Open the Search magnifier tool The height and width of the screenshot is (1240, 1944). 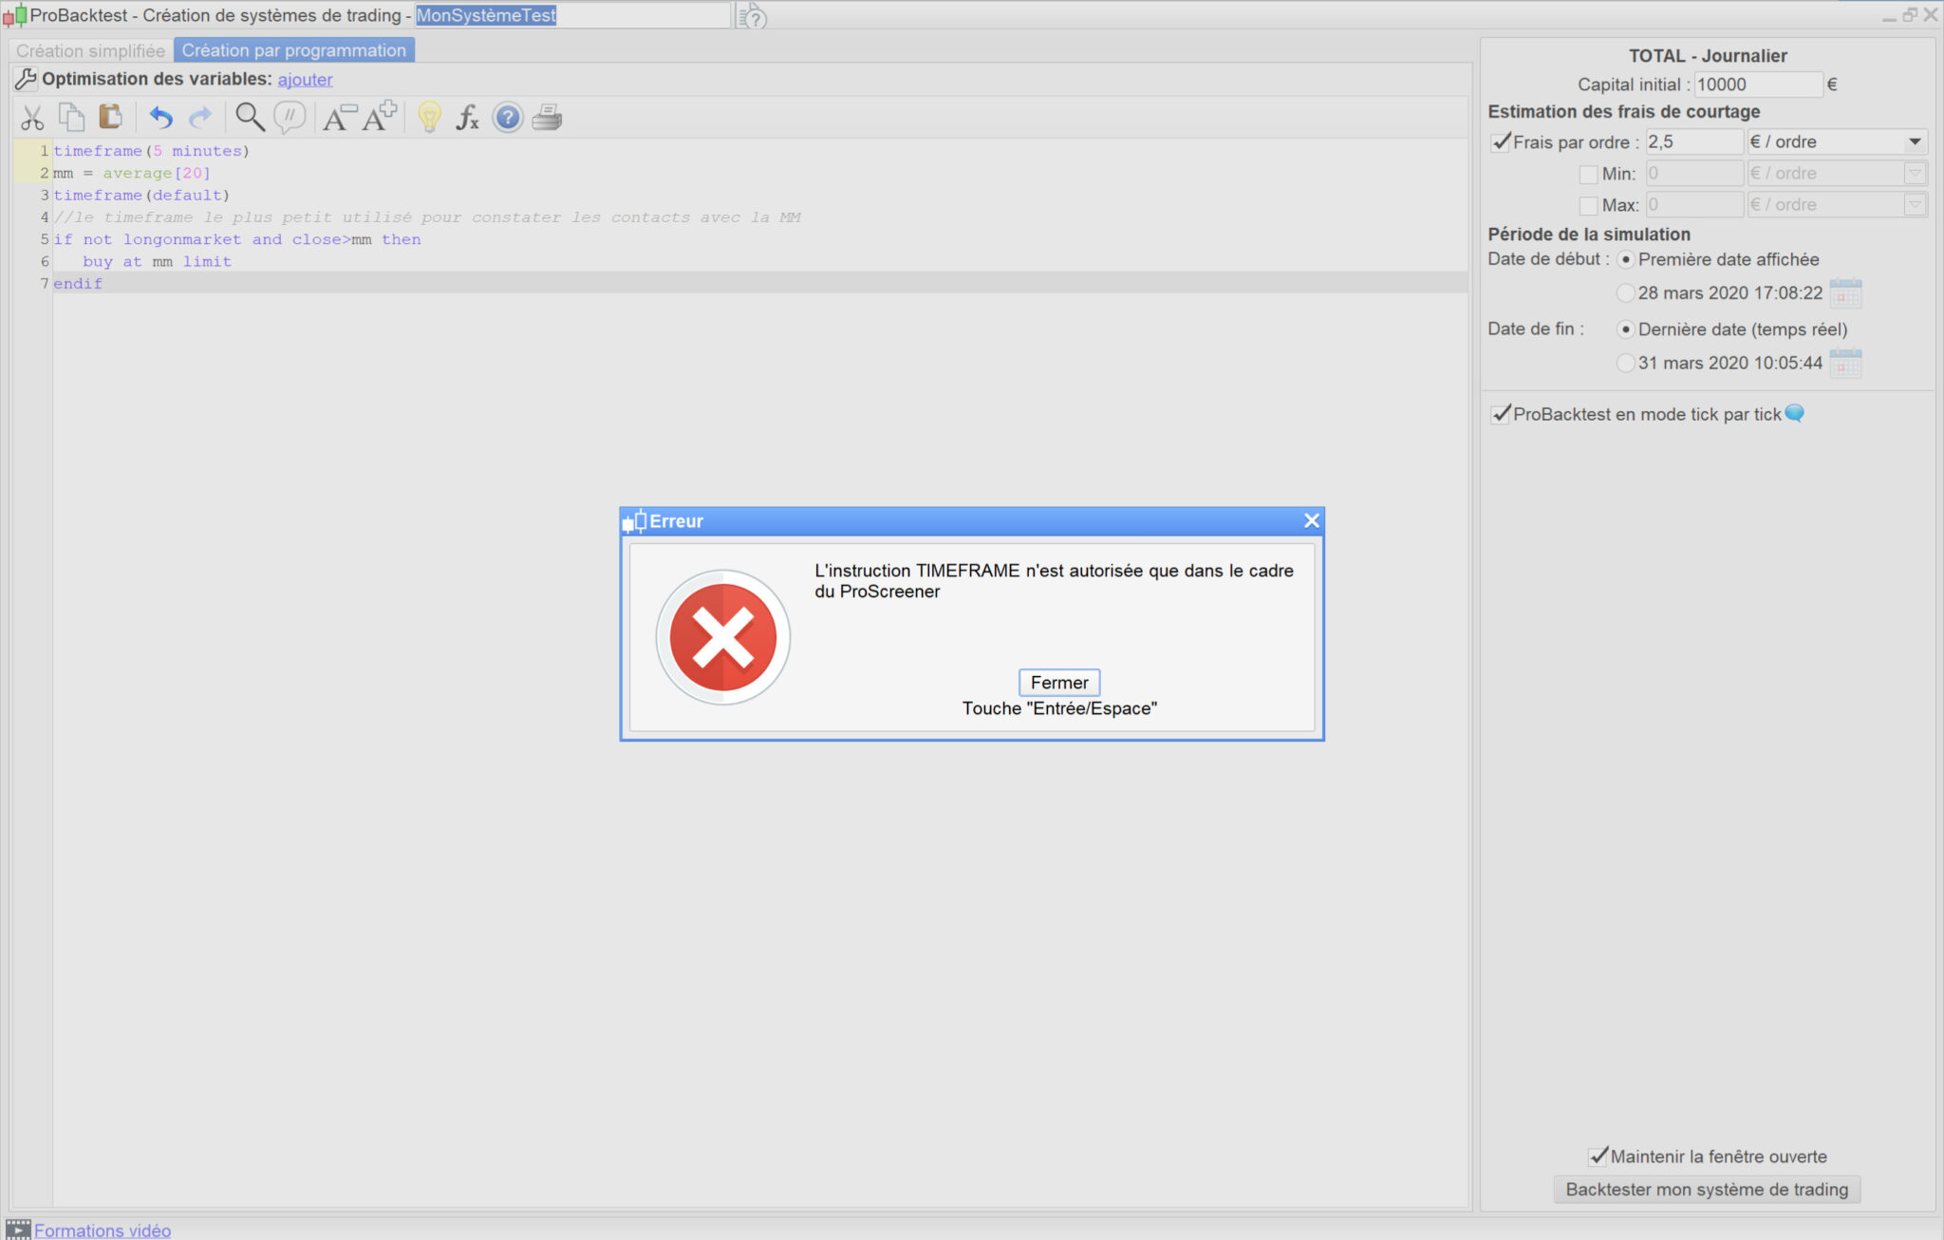(x=250, y=117)
